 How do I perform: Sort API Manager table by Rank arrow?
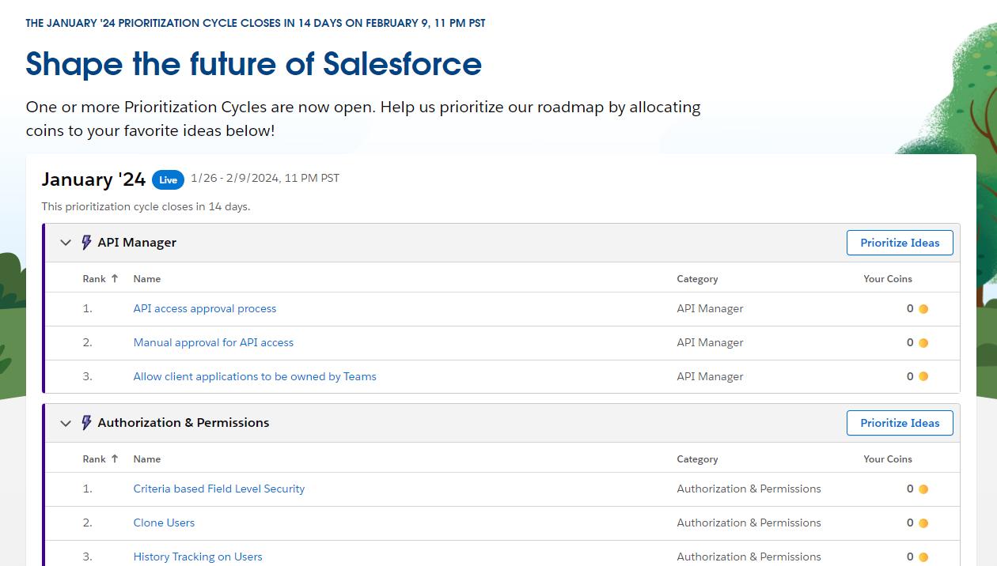click(115, 278)
